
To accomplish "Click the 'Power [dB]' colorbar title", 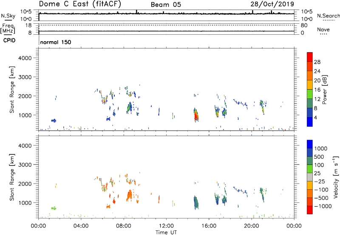I will [324, 90].
